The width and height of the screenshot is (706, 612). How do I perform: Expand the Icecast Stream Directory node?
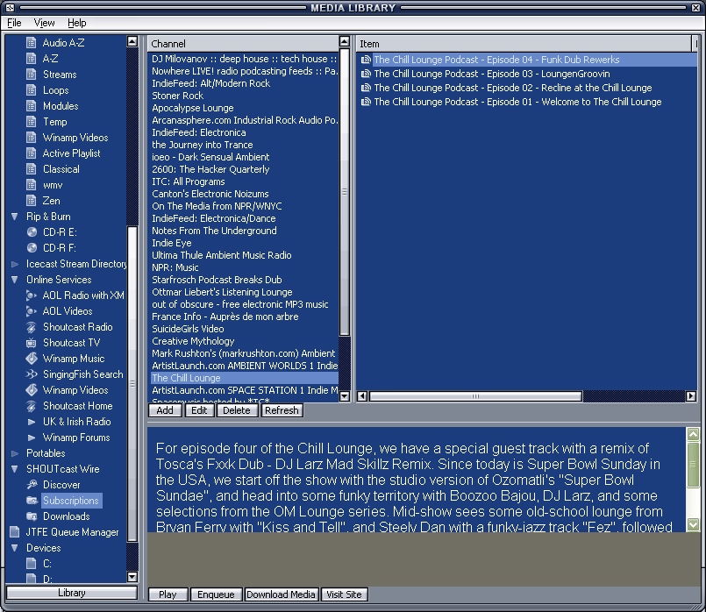pos(15,264)
